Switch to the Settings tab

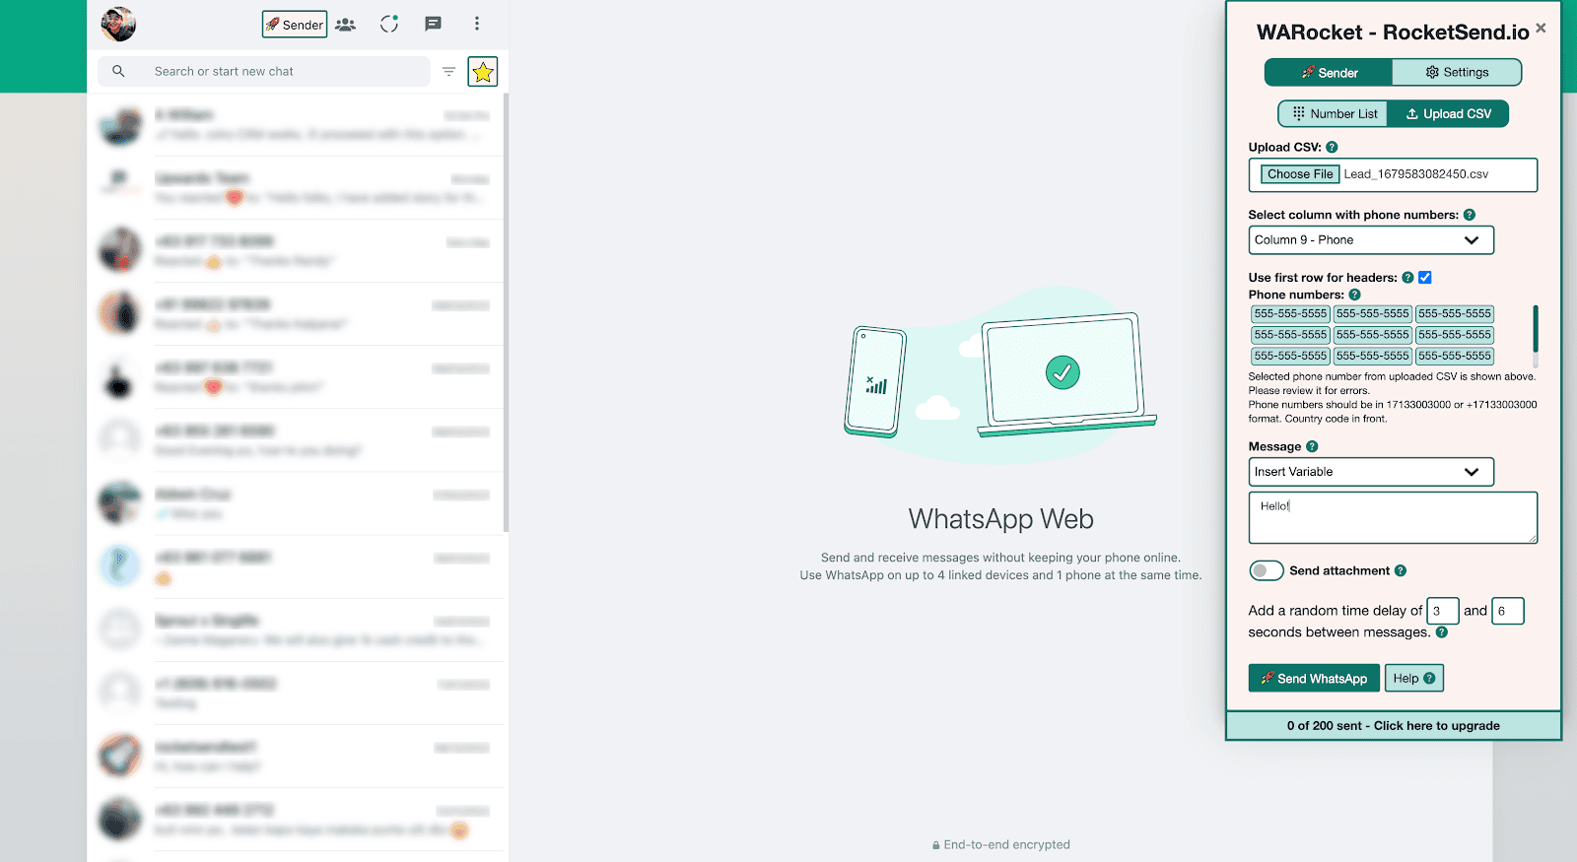(x=1456, y=73)
